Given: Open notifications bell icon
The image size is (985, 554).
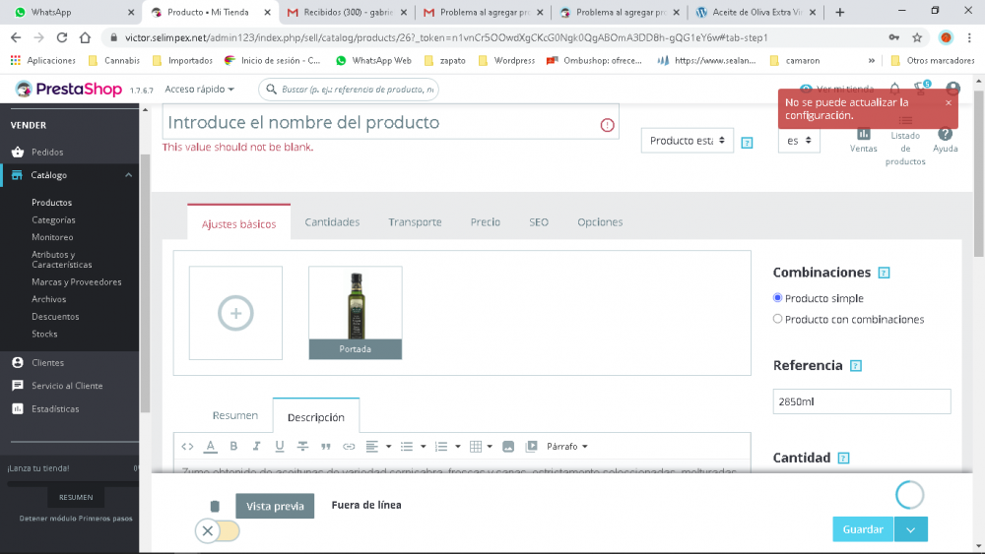Looking at the screenshot, I should click(x=894, y=89).
